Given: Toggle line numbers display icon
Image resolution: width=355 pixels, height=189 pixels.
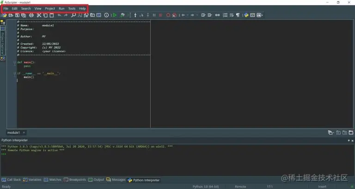Looking at the screenshot, I should pyautogui.click(x=225, y=15).
